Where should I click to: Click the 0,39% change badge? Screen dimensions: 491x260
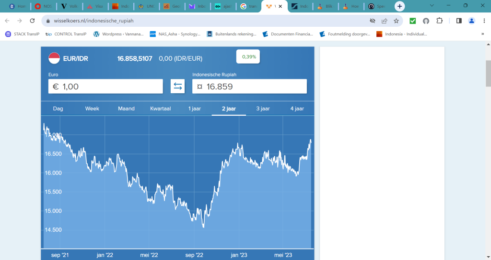coord(249,56)
